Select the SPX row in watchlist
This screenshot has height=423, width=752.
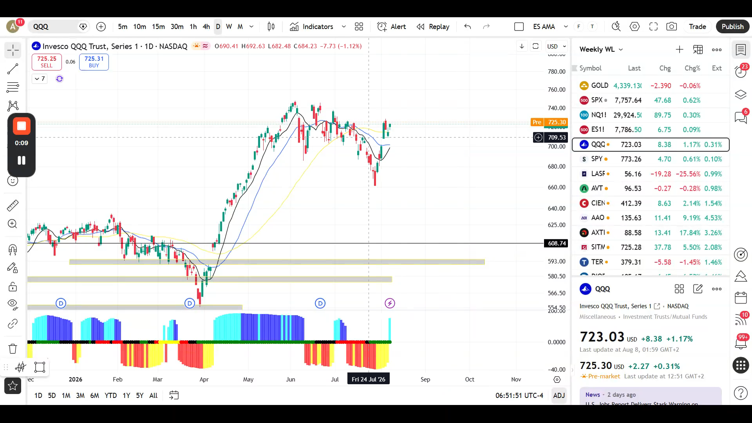pos(651,100)
